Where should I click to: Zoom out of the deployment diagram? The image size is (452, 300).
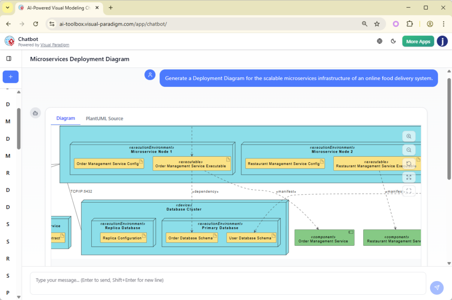pos(409,150)
